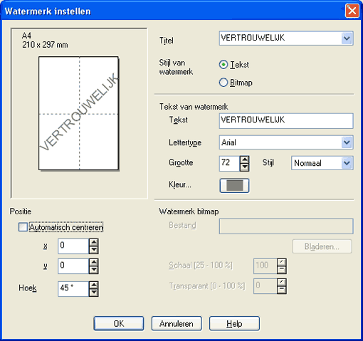The height and width of the screenshot is (341, 363).
Task: Decrease the x position value
Action: click(x=94, y=250)
